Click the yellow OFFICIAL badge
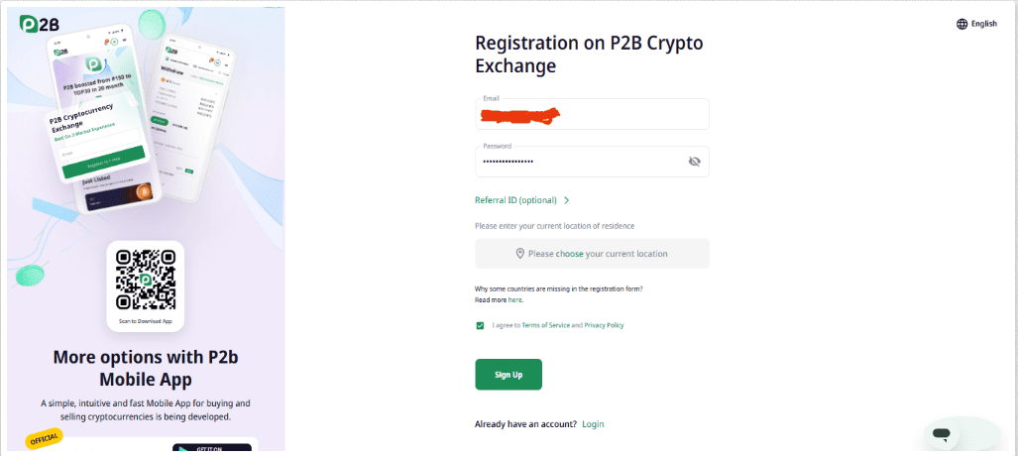The image size is (1018, 456). tap(45, 438)
